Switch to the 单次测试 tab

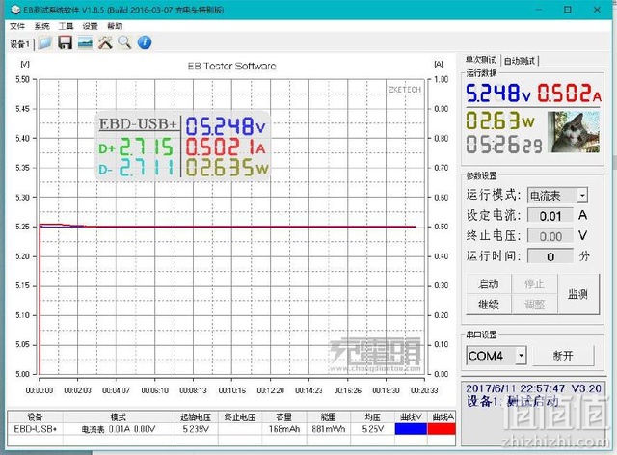(x=480, y=60)
